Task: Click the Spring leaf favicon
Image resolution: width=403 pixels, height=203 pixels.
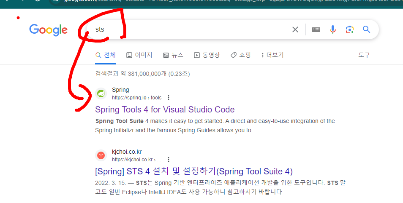Action: [x=101, y=93]
